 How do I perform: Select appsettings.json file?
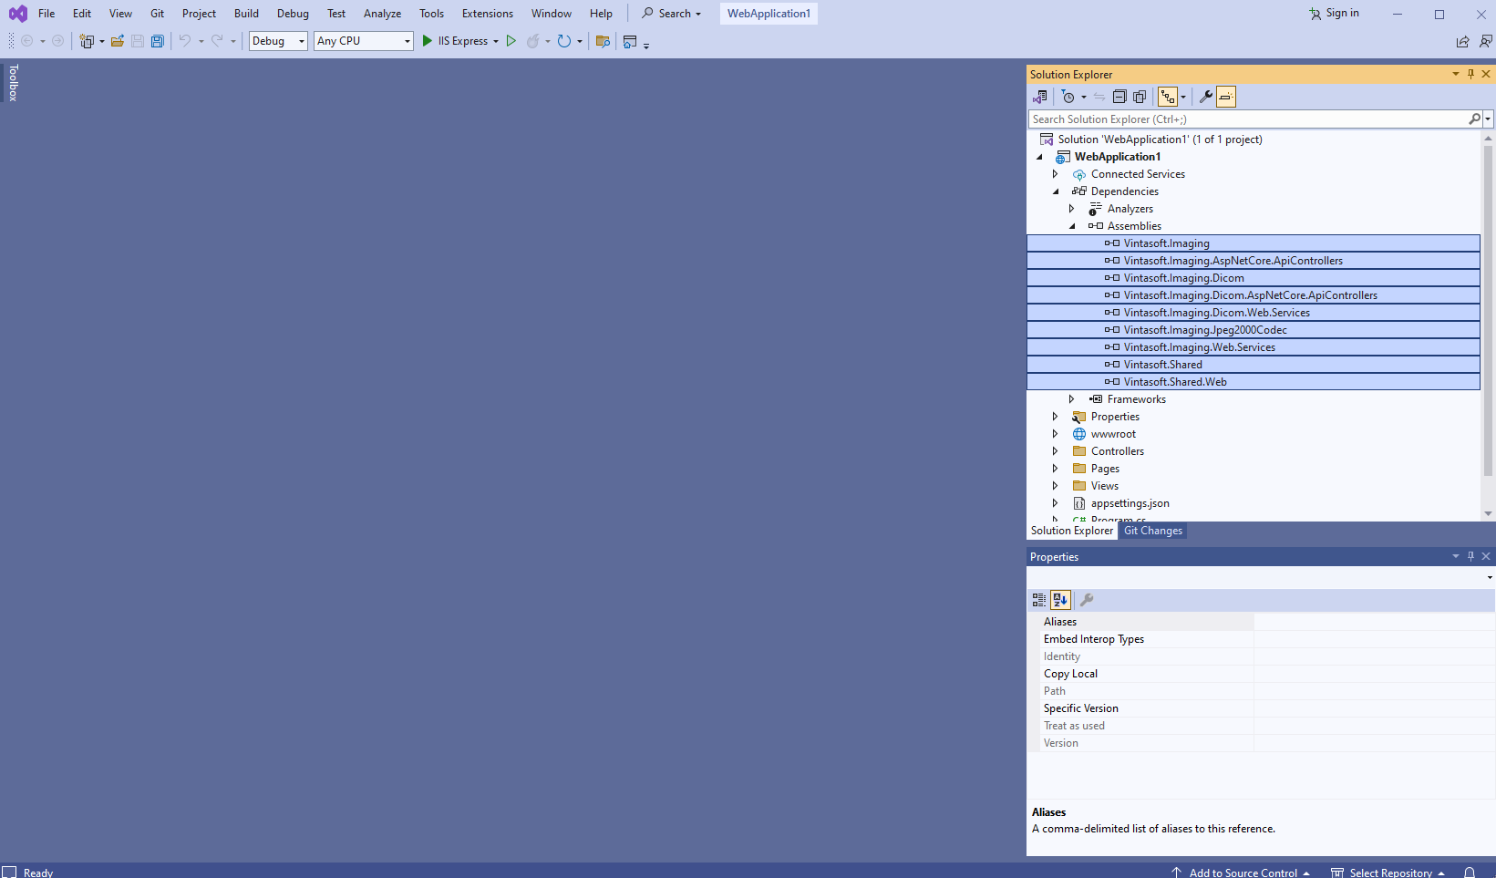(1130, 503)
